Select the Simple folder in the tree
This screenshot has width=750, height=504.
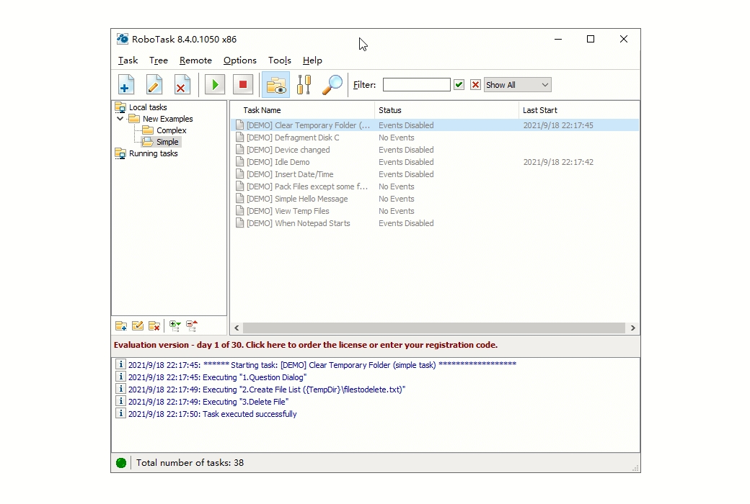(167, 142)
